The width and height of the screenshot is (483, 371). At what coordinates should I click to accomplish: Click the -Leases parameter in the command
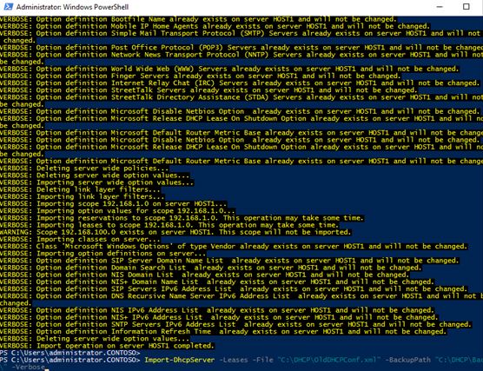[233, 360]
